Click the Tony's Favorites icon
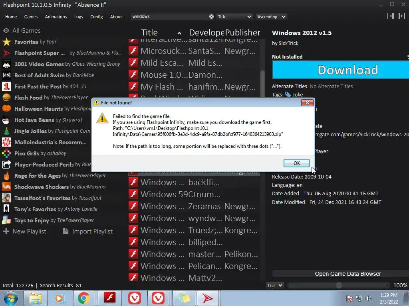409x306 pixels. point(6,209)
